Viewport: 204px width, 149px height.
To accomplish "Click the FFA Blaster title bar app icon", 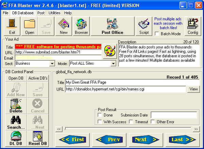I will [x=5, y=5].
